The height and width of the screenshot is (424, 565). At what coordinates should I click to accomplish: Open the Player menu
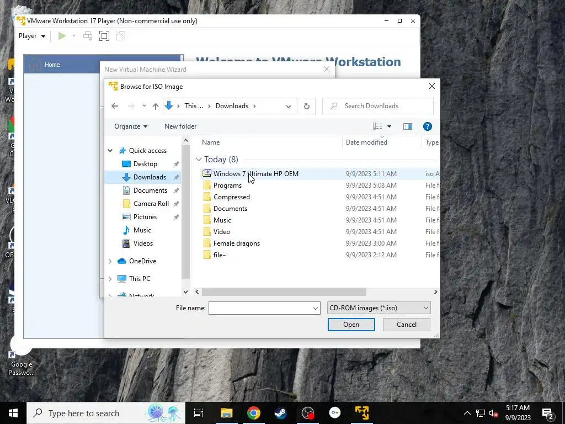[32, 36]
